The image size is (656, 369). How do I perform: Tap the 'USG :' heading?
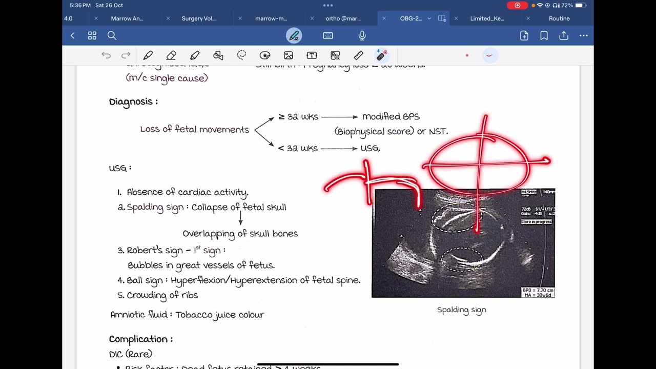(x=120, y=168)
